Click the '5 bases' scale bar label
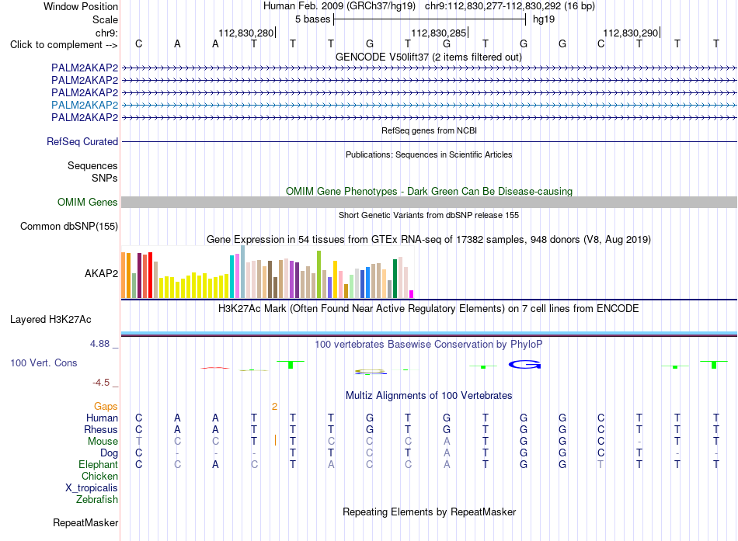The height and width of the screenshot is (541, 738). tap(312, 19)
